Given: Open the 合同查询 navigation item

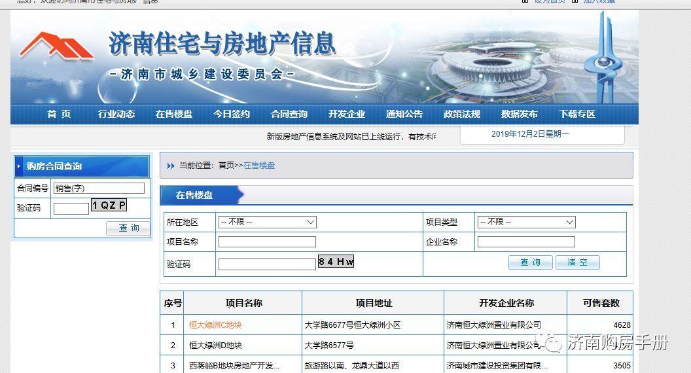Looking at the screenshot, I should pos(289,114).
